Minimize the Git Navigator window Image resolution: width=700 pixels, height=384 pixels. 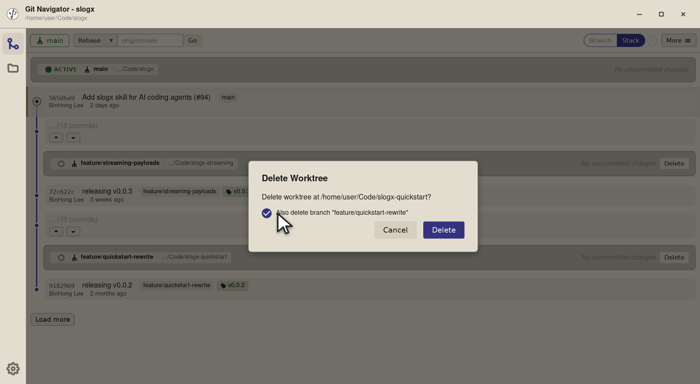pos(639,14)
